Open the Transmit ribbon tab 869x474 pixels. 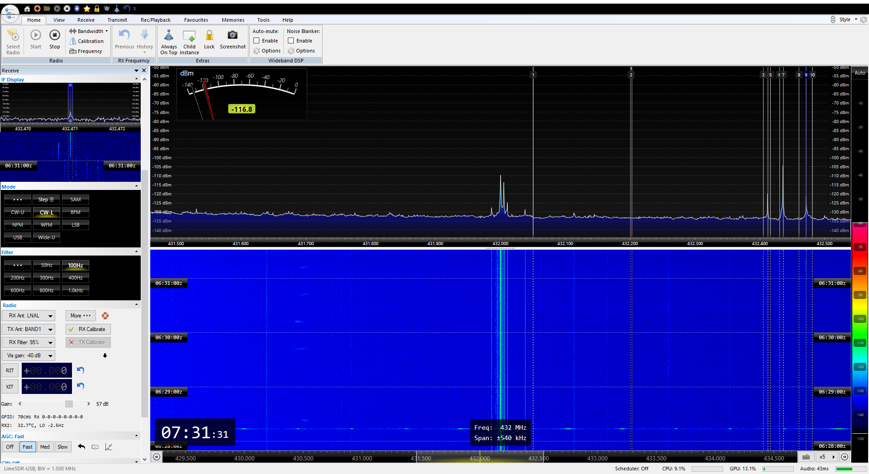click(x=117, y=20)
